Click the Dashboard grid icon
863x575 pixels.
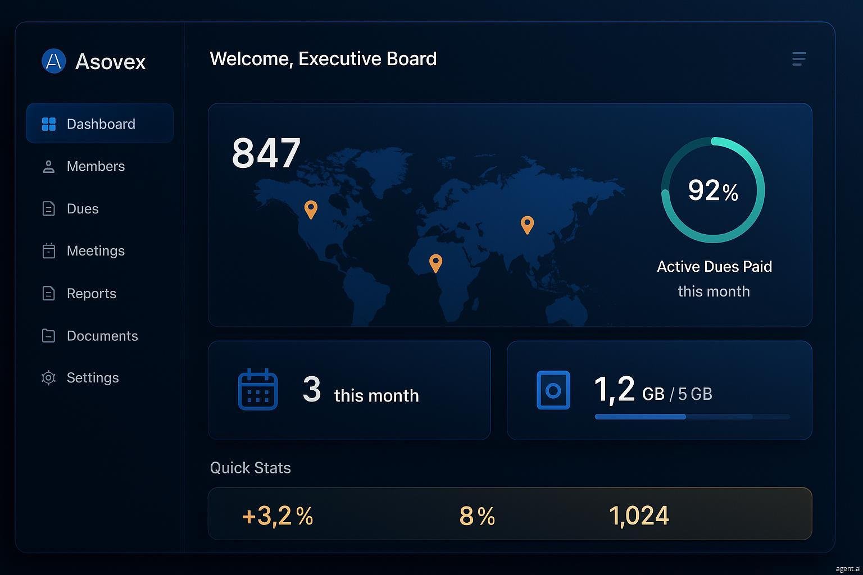coord(49,124)
